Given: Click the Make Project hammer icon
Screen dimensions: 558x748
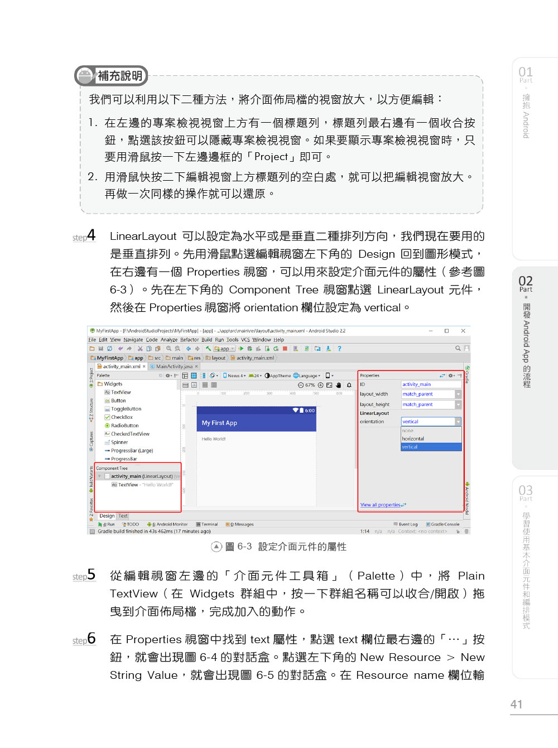Looking at the screenshot, I should (x=208, y=349).
